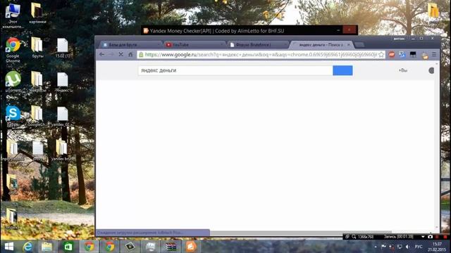Viewport: 451px width, 253px height.
Task: Minimize the Yandex Money Checker window
Action: tap(338, 30)
